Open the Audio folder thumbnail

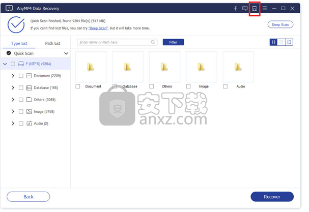tap(238, 67)
